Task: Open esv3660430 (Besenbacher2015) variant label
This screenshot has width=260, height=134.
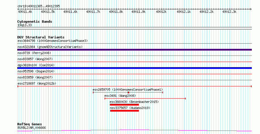Action: click(134, 102)
